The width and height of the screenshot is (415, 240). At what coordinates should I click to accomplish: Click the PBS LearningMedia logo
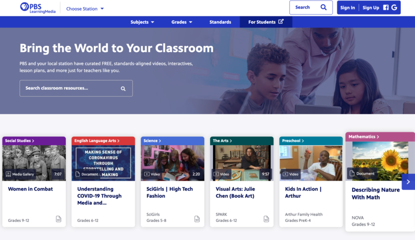tap(38, 8)
